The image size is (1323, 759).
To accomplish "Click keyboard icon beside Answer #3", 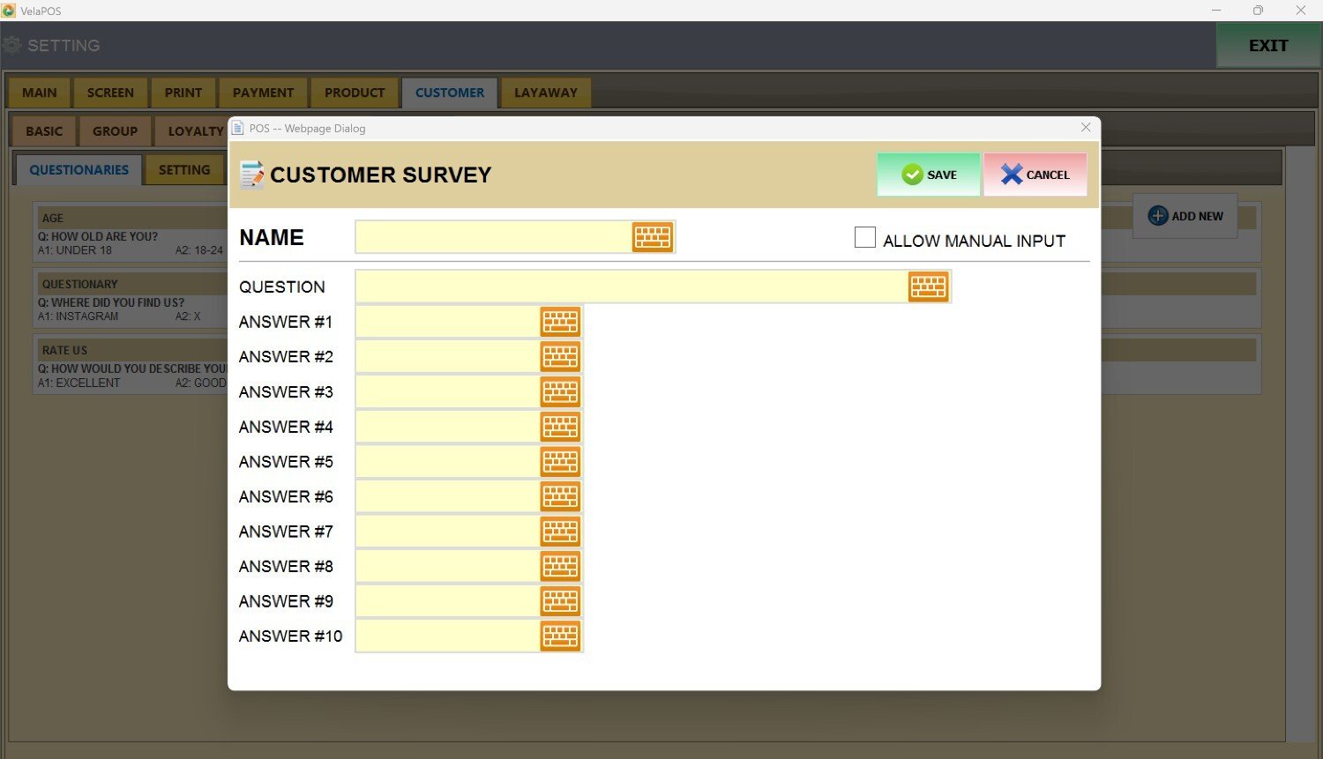I will pos(560,391).
